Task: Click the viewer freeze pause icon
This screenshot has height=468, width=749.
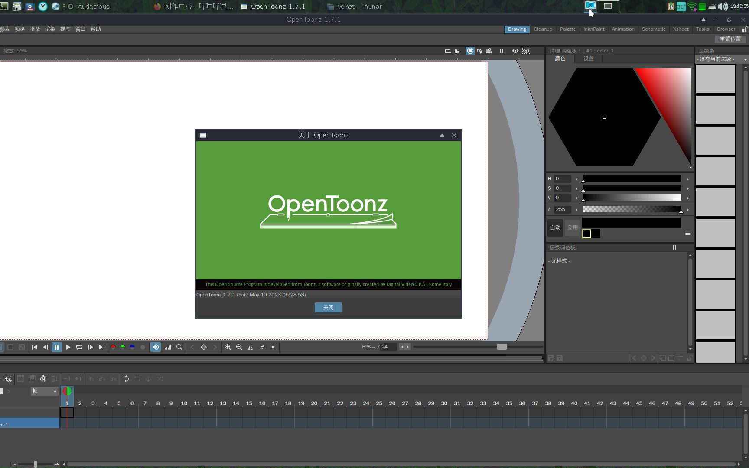Action: pyautogui.click(x=502, y=51)
